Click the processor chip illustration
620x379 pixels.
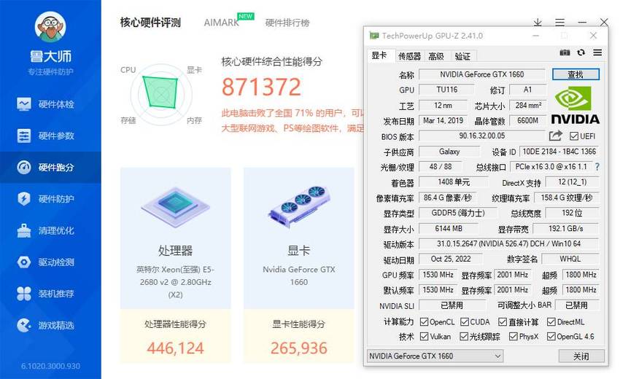click(x=175, y=207)
